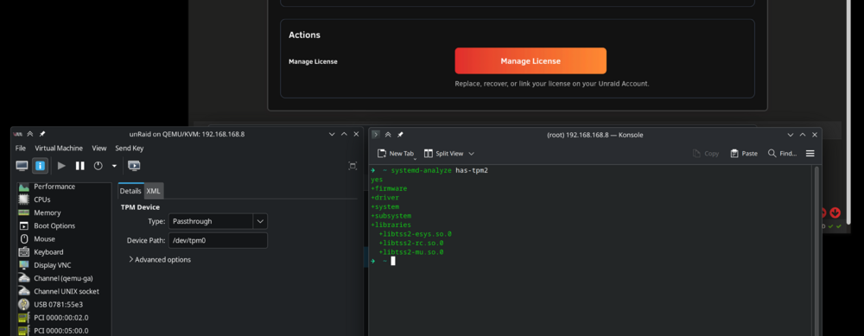Click Copy in Konsole toolbar
The height and width of the screenshot is (336, 864).
pyautogui.click(x=706, y=154)
